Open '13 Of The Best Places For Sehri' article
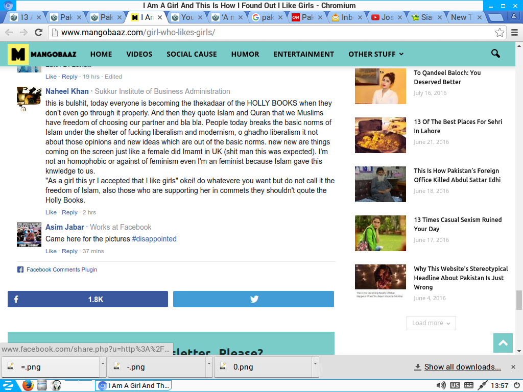 point(458,127)
